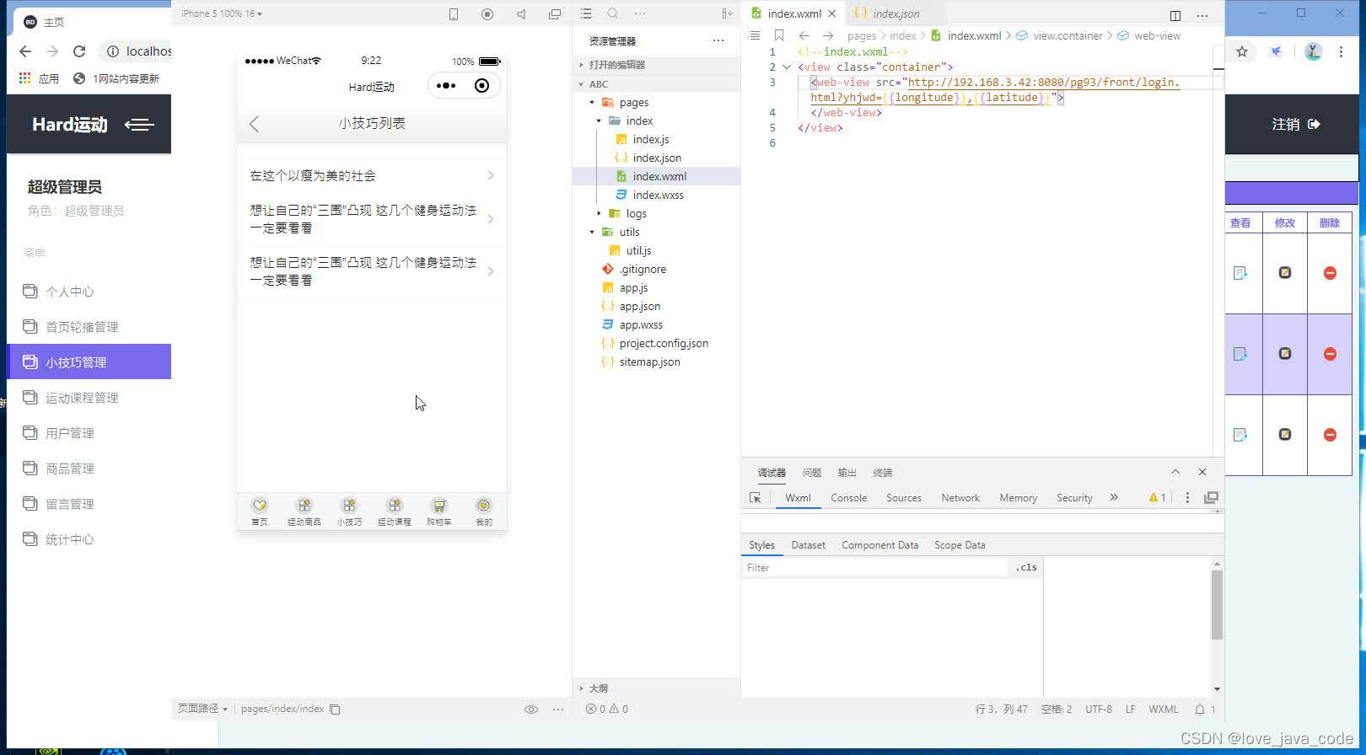Image resolution: width=1366 pixels, height=755 pixels.
Task: Toggle the phone device simulator icon
Action: [454, 14]
